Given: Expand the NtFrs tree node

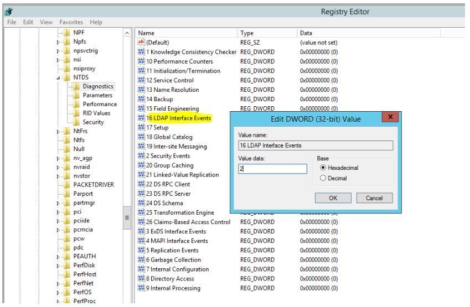Looking at the screenshot, I should tap(58, 132).
